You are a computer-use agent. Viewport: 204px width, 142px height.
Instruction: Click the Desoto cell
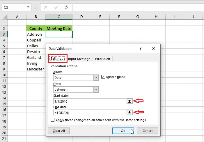click(x=36, y=52)
